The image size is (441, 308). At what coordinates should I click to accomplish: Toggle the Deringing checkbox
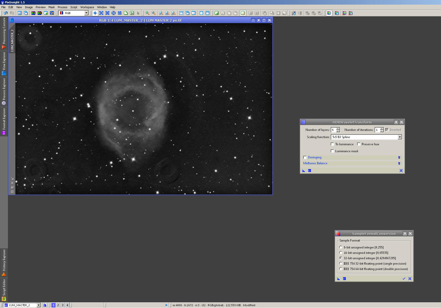[305, 158]
